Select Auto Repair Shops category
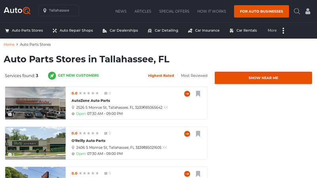The height and width of the screenshot is (178, 317). click(76, 30)
